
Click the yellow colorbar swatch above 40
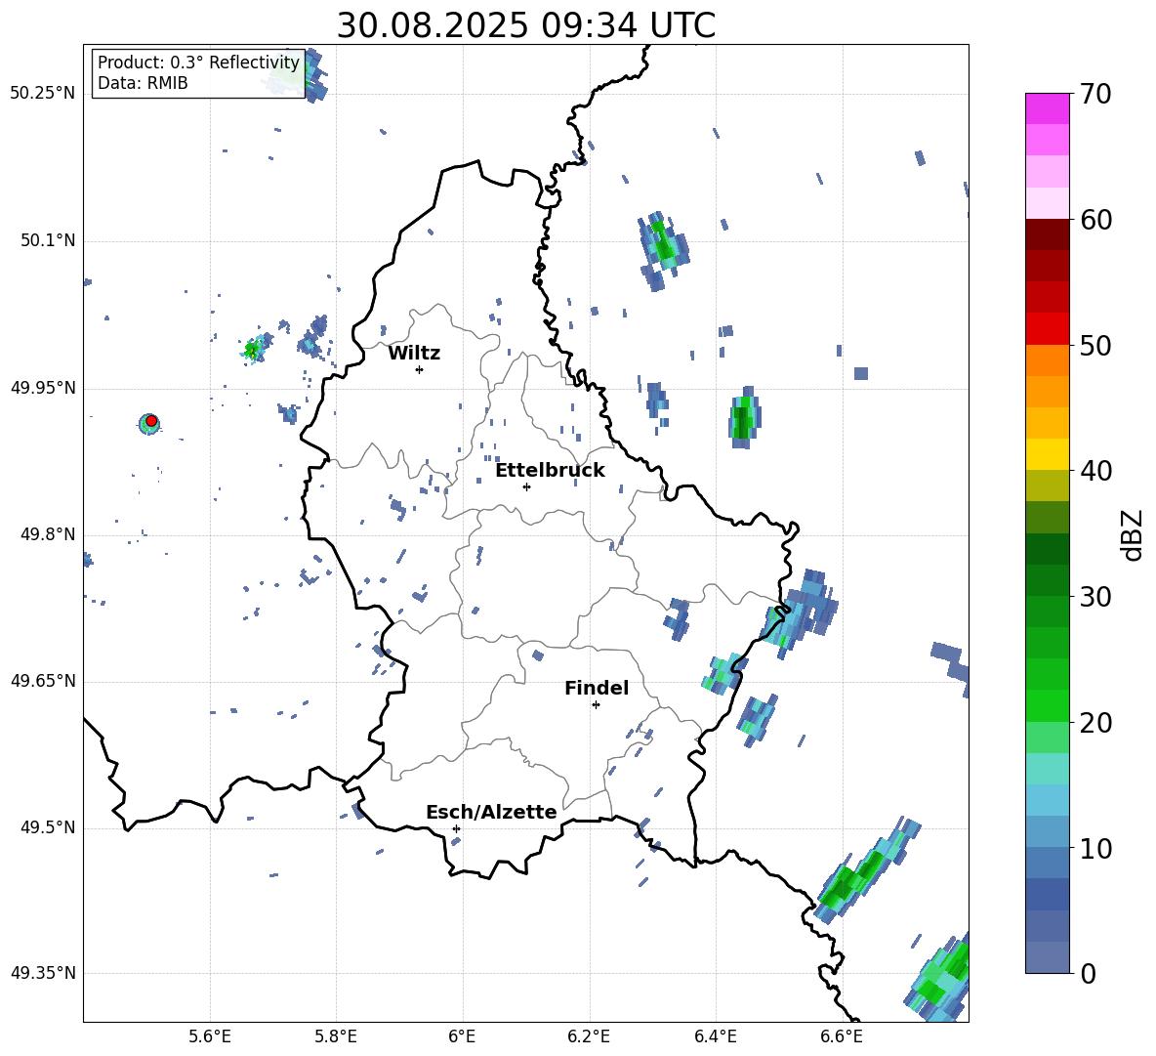1047,453
